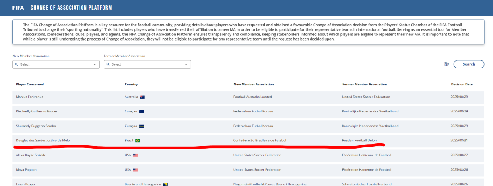Click the Decision Date column header

(x=462, y=84)
